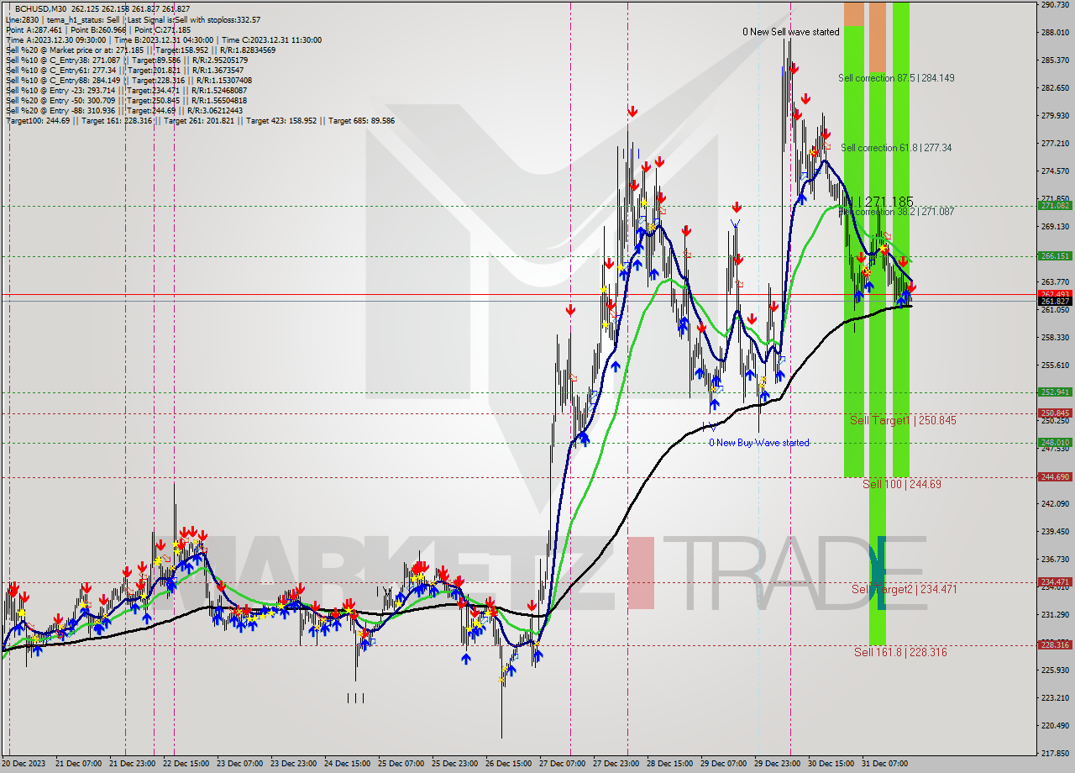This screenshot has width=1075, height=773.
Task: Click the 288.000 price axis value
Action: point(1055,33)
